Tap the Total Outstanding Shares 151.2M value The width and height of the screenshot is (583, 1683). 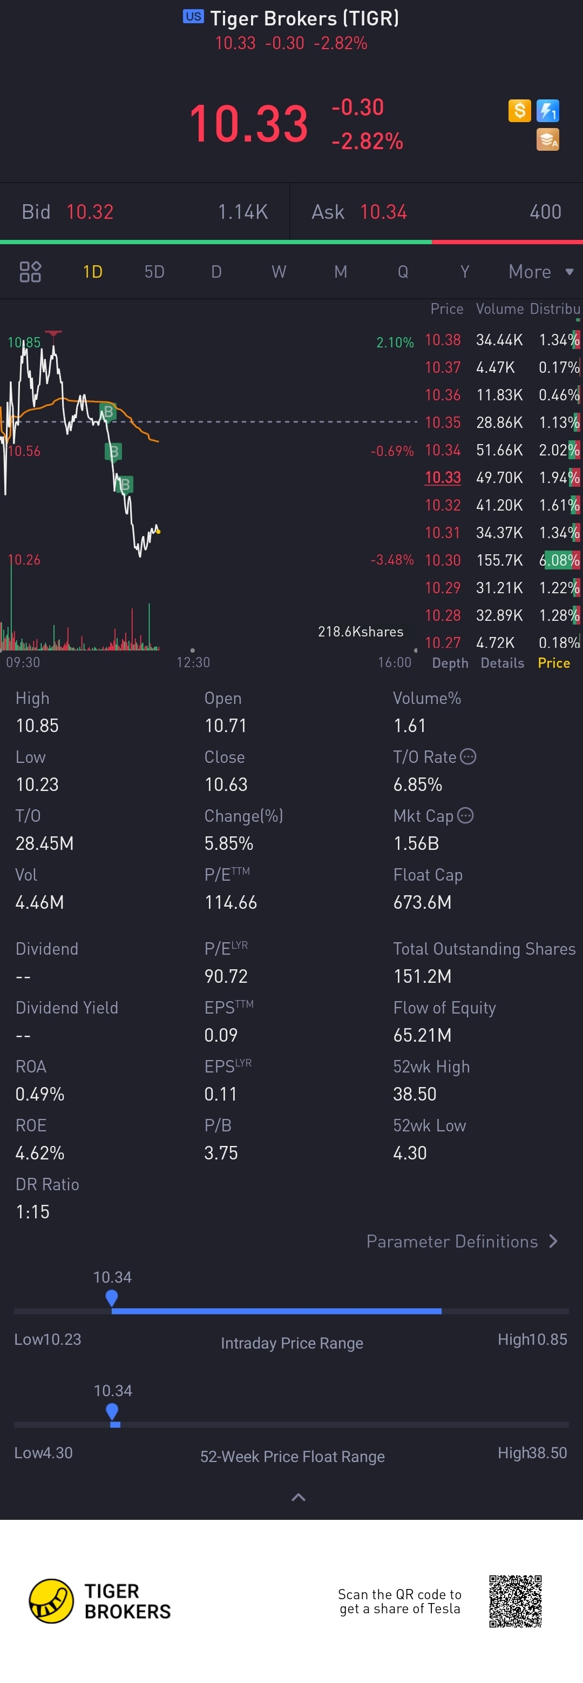click(x=422, y=976)
